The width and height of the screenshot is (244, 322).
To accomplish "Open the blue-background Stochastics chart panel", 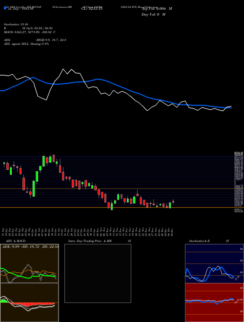I will coord(214,263).
